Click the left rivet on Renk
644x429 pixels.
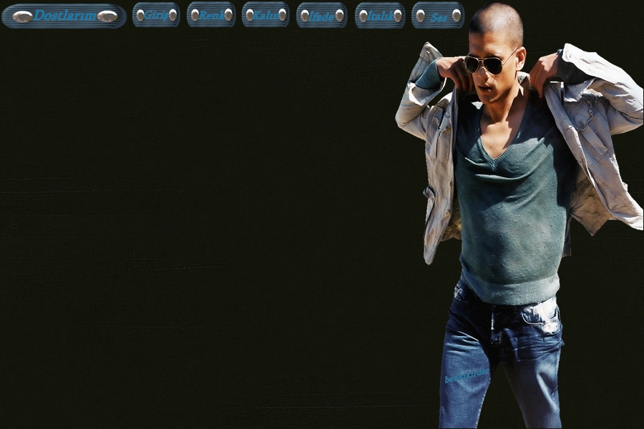(x=195, y=15)
